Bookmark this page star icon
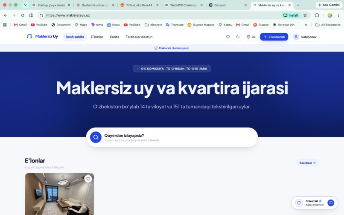Image resolution: width=344 pixels, height=215 pixels. tap(305, 15)
